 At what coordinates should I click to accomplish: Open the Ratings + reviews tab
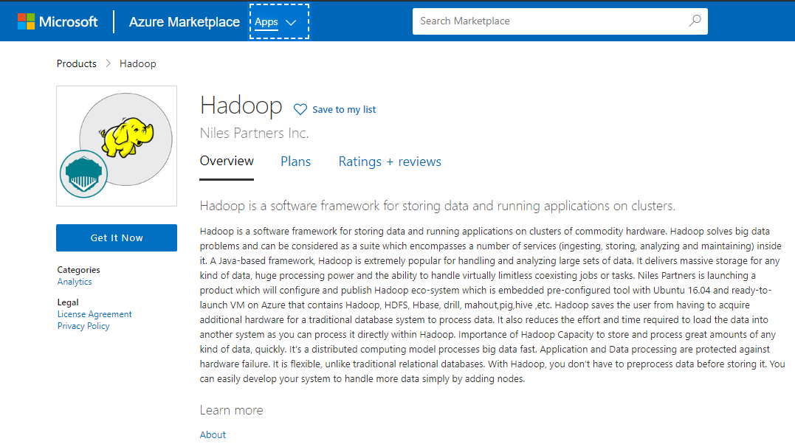tap(390, 162)
